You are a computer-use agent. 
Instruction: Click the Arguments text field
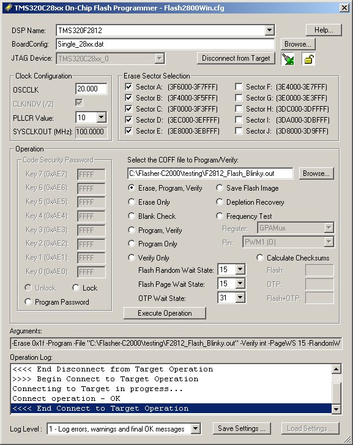pos(176,343)
